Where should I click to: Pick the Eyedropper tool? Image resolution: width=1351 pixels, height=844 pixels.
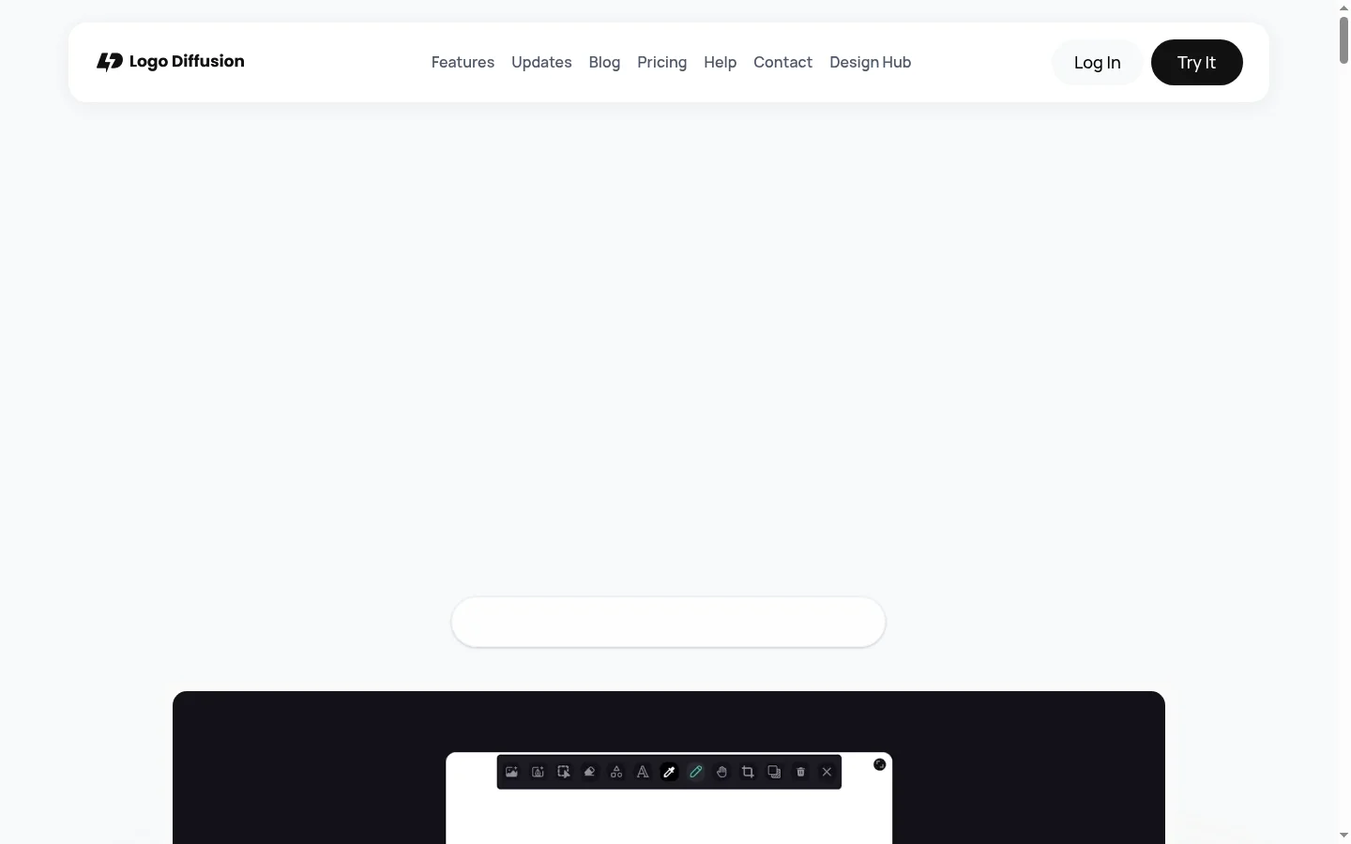(x=669, y=772)
